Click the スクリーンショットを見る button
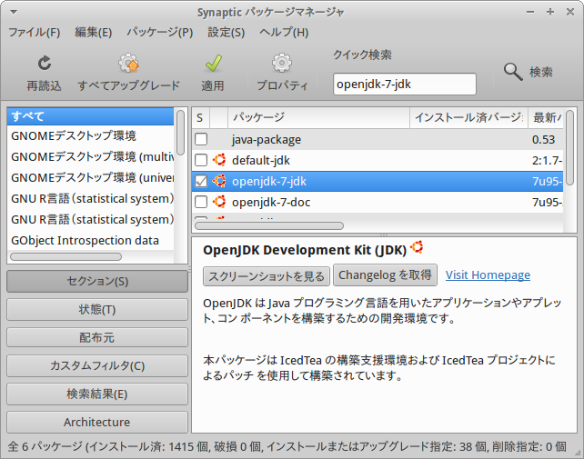The width and height of the screenshot is (584, 459). coord(267,275)
